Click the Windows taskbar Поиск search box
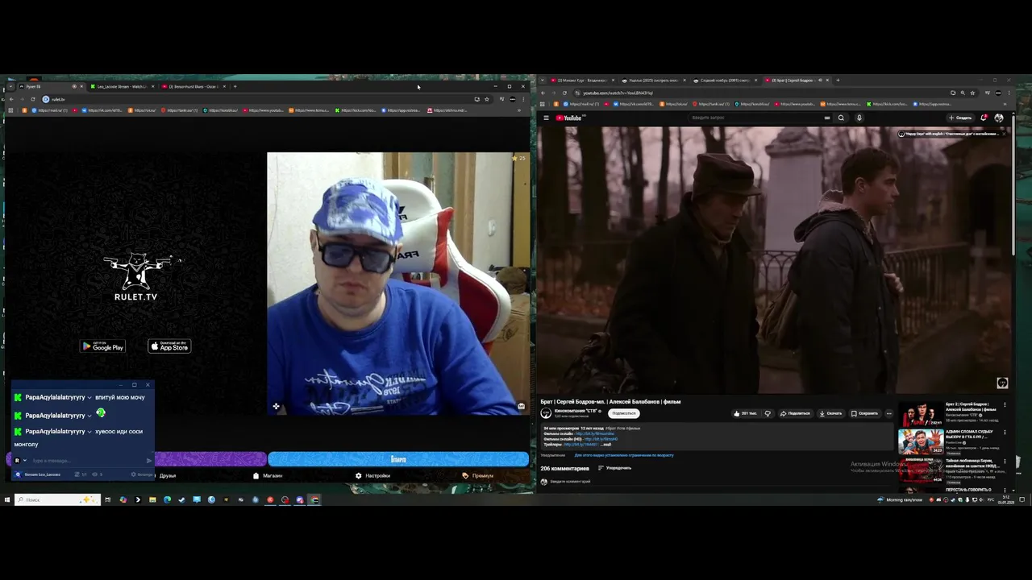This screenshot has height=580, width=1032. [56, 499]
